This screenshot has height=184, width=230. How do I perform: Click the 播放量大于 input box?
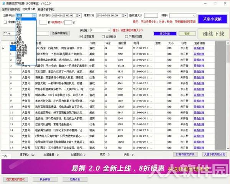point(151,15)
